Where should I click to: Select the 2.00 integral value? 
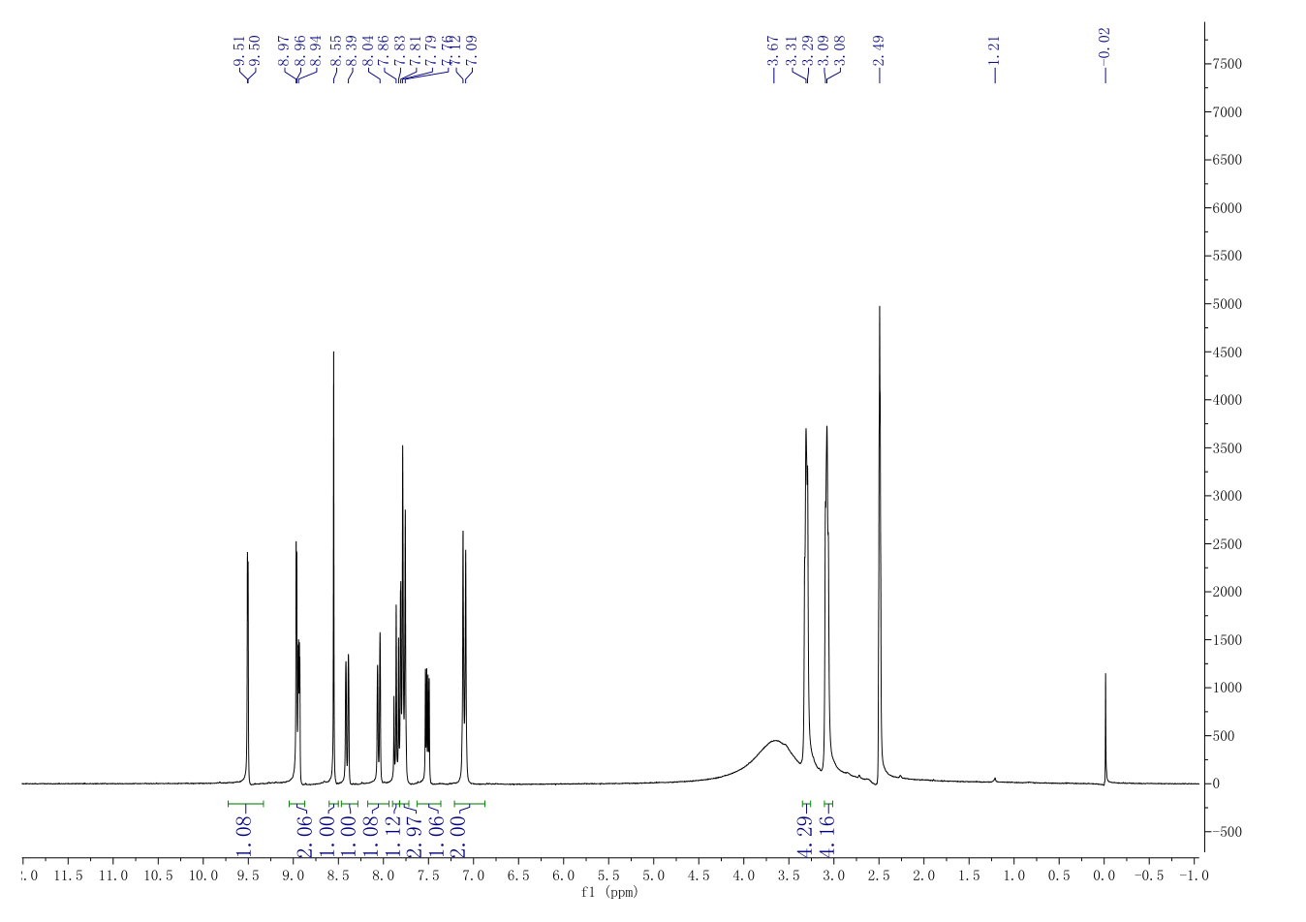coord(458,838)
